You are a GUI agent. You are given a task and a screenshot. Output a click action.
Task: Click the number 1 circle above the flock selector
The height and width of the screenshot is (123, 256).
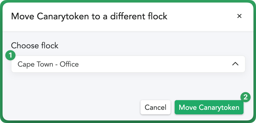10,55
